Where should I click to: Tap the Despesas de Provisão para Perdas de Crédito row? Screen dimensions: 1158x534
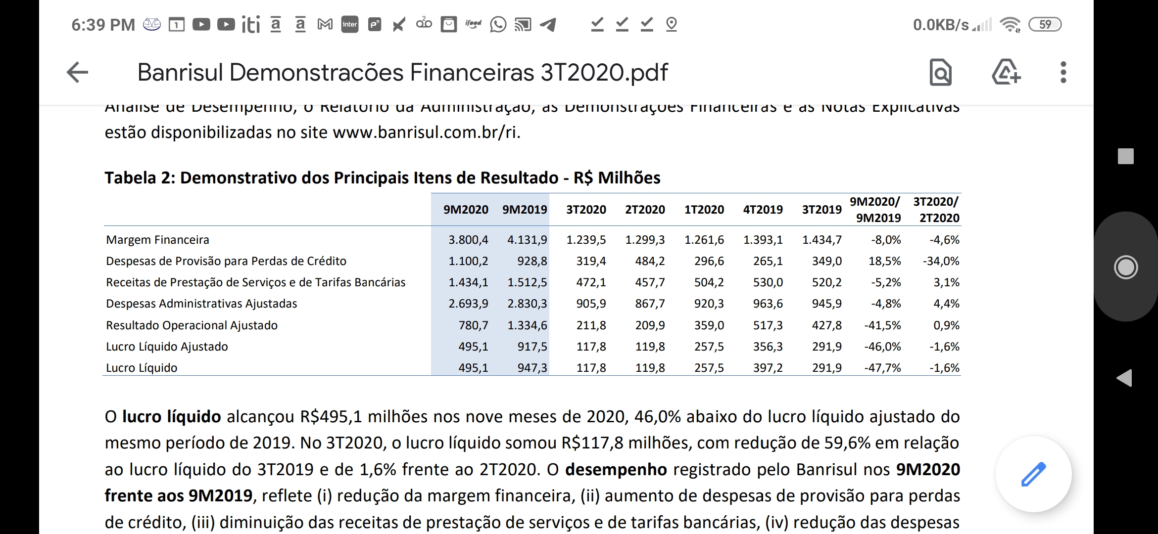[532, 261]
